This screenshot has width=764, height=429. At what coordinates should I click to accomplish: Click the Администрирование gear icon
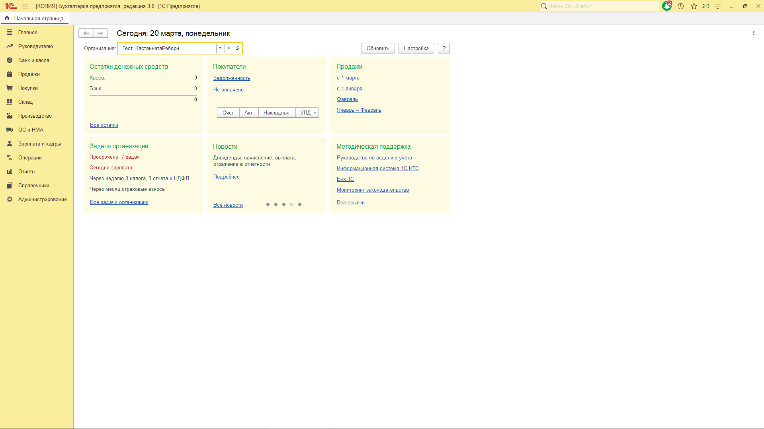coord(10,200)
